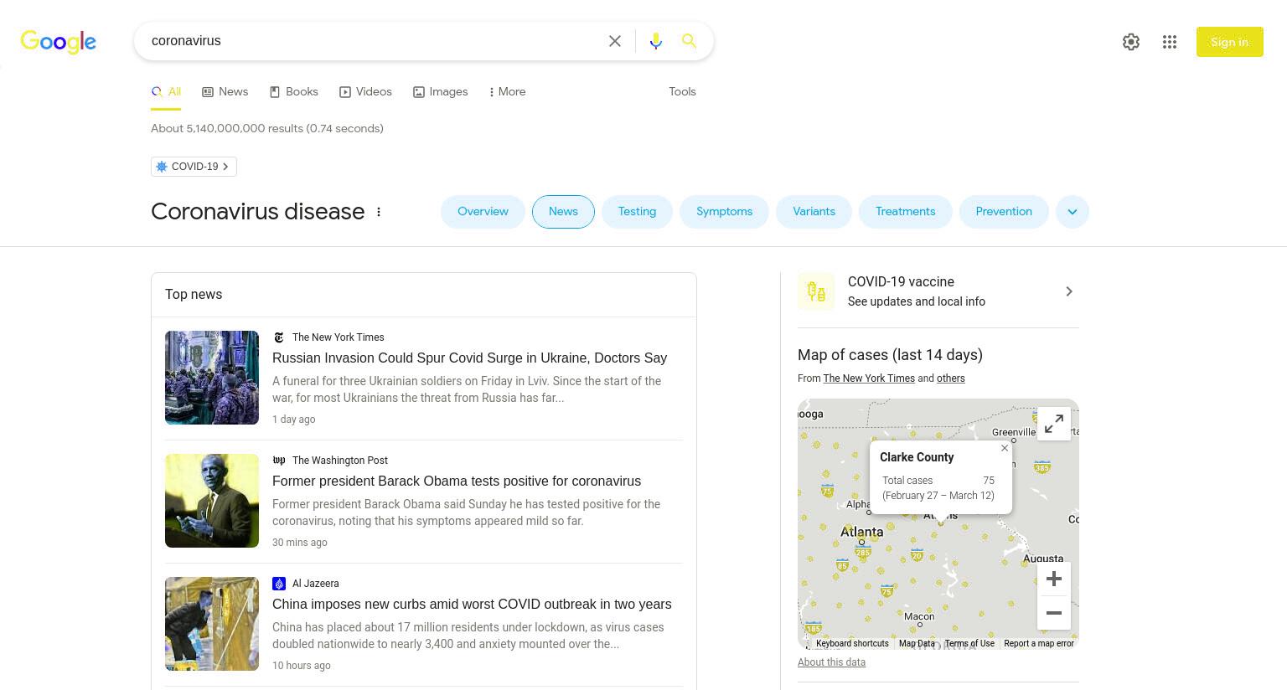Click The Washington Post source icon
The image size is (1287, 690).
tap(279, 461)
